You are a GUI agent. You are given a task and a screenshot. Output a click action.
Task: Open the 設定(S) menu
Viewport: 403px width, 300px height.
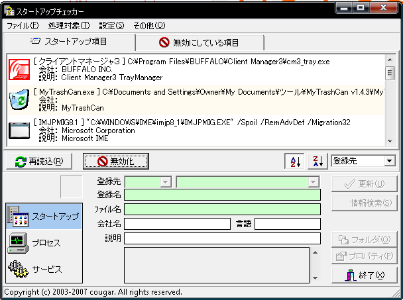pyautogui.click(x=111, y=25)
